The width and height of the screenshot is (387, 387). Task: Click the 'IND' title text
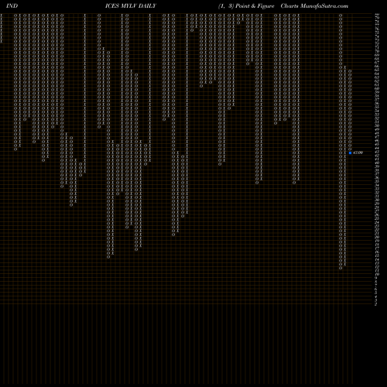(x=12, y=6)
